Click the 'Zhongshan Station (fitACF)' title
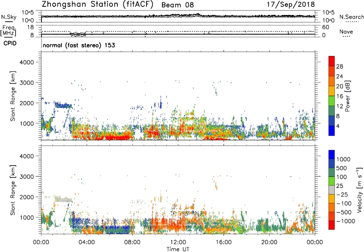 click(x=97, y=5)
